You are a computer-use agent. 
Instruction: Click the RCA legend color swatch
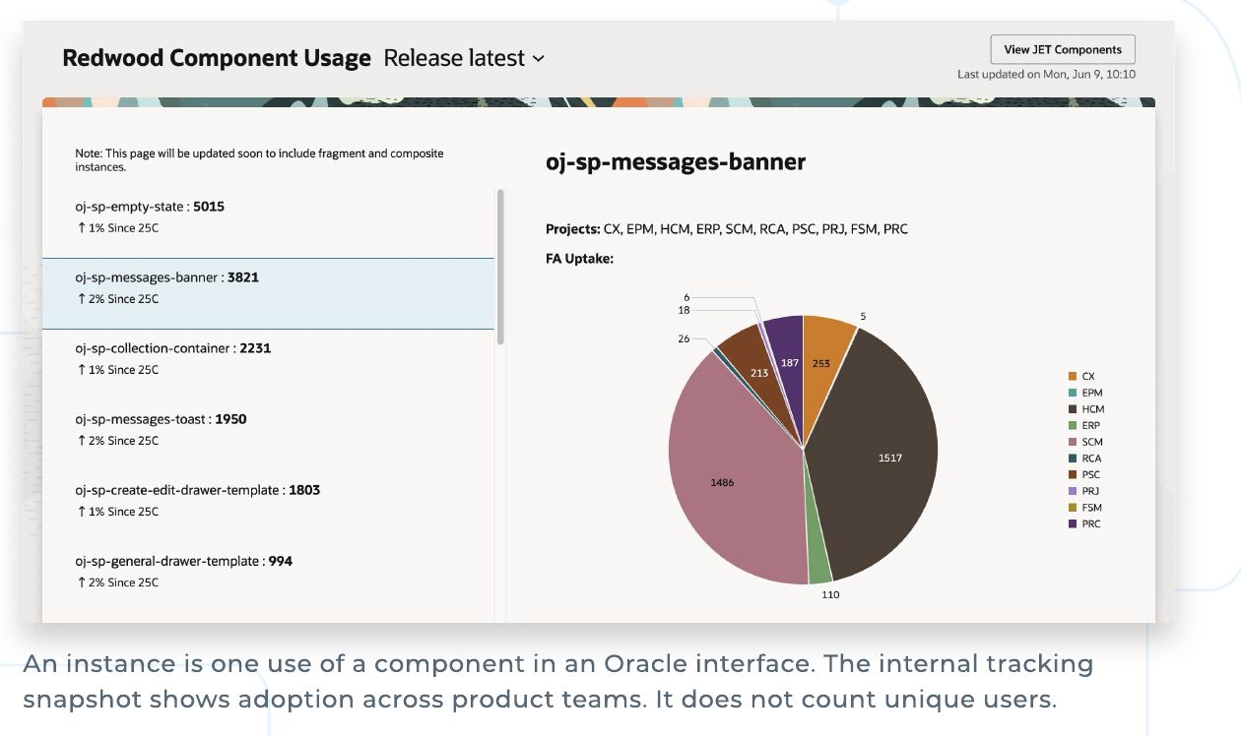point(1073,459)
